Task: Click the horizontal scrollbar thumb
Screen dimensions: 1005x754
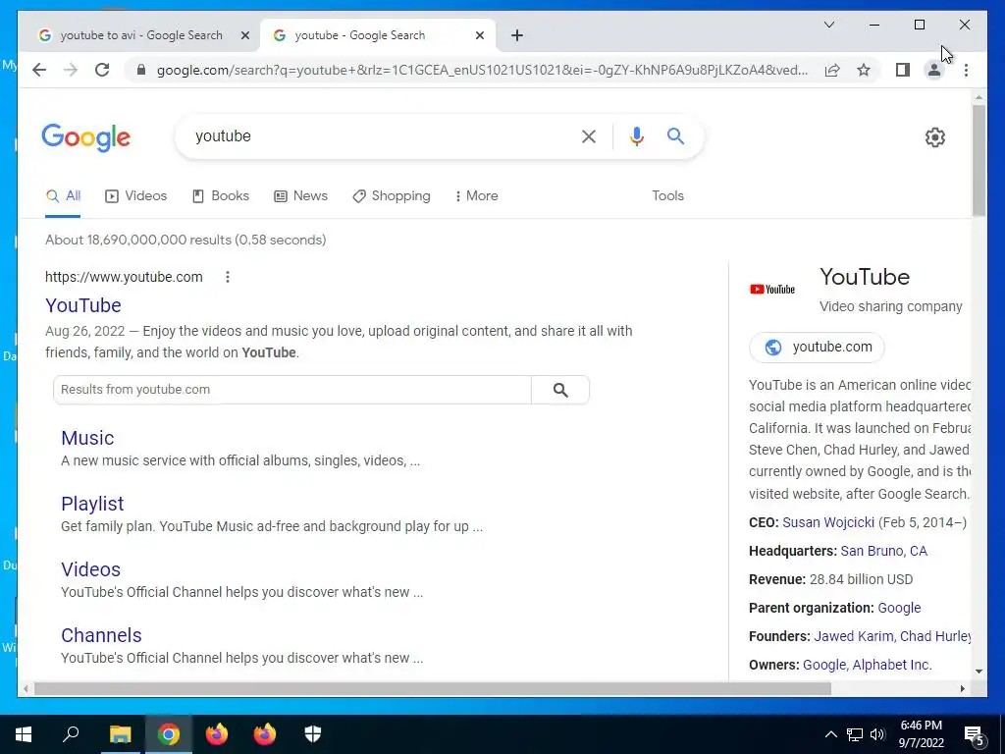Action: [x=433, y=688]
